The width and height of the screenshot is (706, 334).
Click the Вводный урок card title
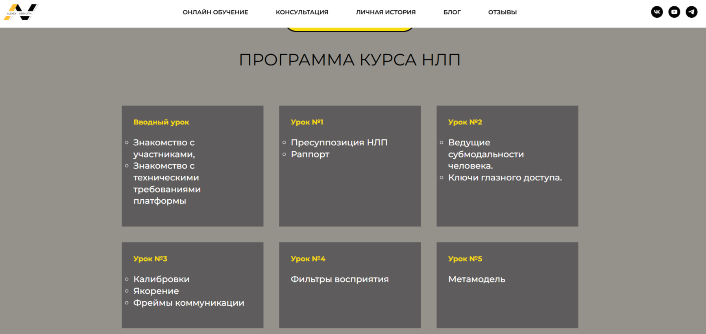click(x=161, y=122)
